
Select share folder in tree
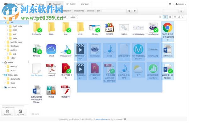(13, 83)
